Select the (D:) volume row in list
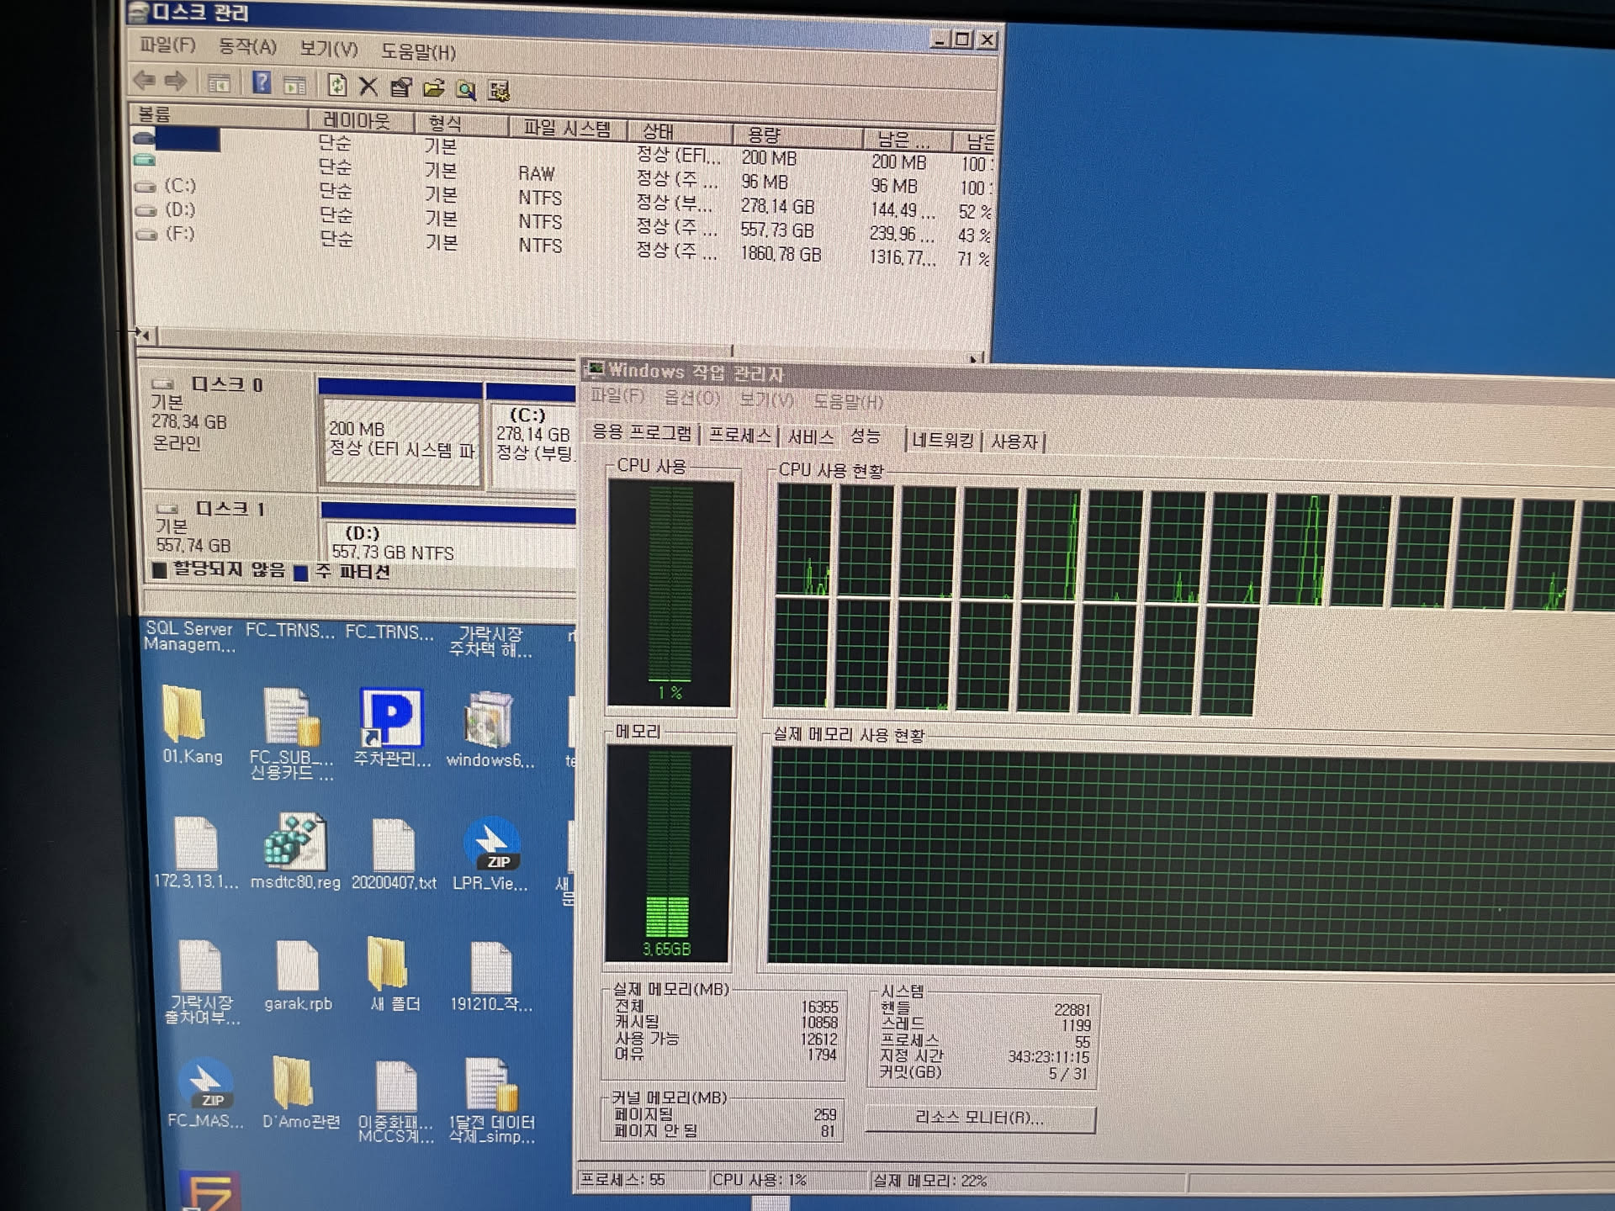Screen dimensions: 1615x1211 point(179,209)
